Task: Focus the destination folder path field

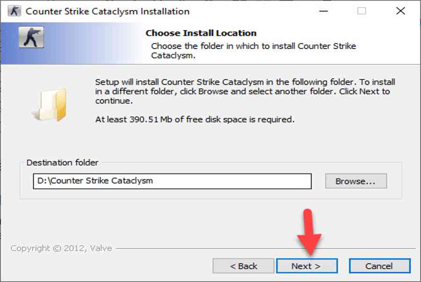Action: pyautogui.click(x=172, y=181)
